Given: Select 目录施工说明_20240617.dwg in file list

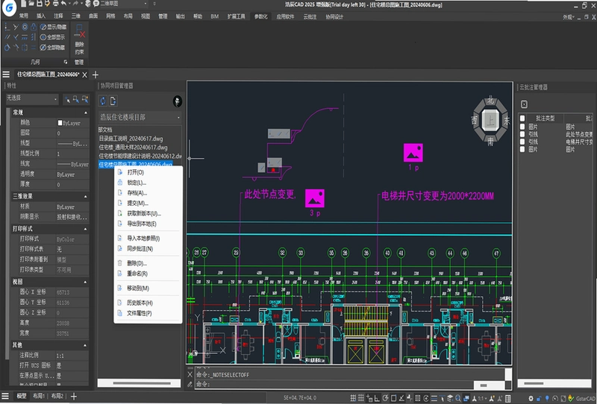Looking at the screenshot, I should (131, 139).
